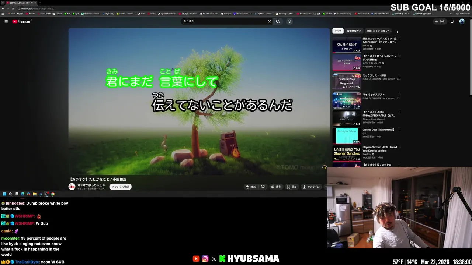Reload the page with refresh icon
The image size is (472, 265).
(13, 8)
